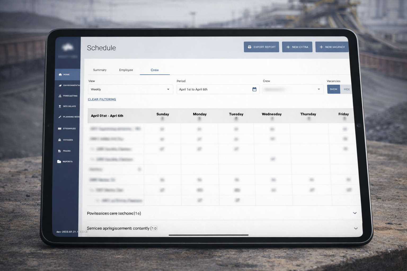The height and width of the screenshot is (271, 407).
Task: Click the Clear Filtering link
Action: (102, 100)
